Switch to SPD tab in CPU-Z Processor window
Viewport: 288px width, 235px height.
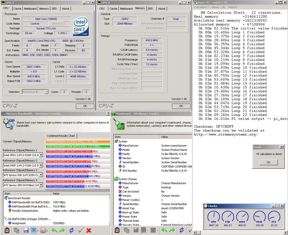(x=54, y=9)
